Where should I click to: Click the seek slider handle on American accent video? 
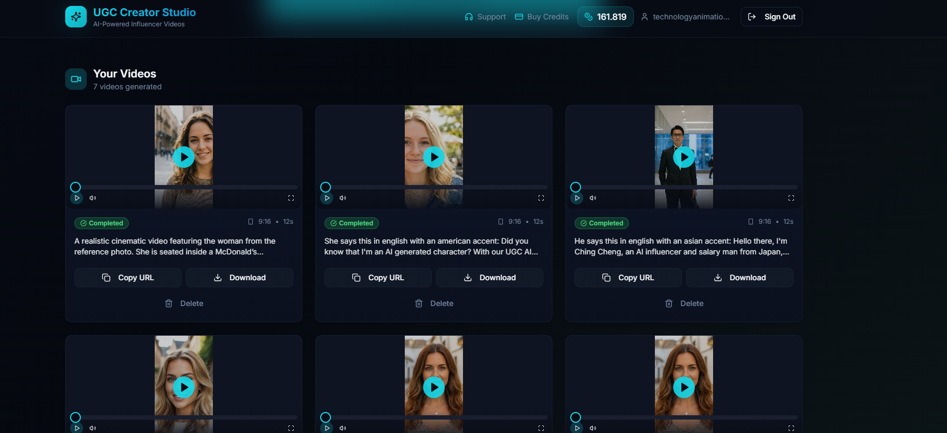tap(326, 187)
